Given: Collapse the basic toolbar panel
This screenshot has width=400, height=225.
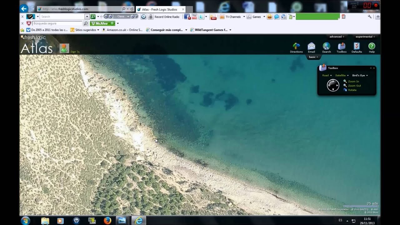Looking at the screenshot, I should click(313, 57).
